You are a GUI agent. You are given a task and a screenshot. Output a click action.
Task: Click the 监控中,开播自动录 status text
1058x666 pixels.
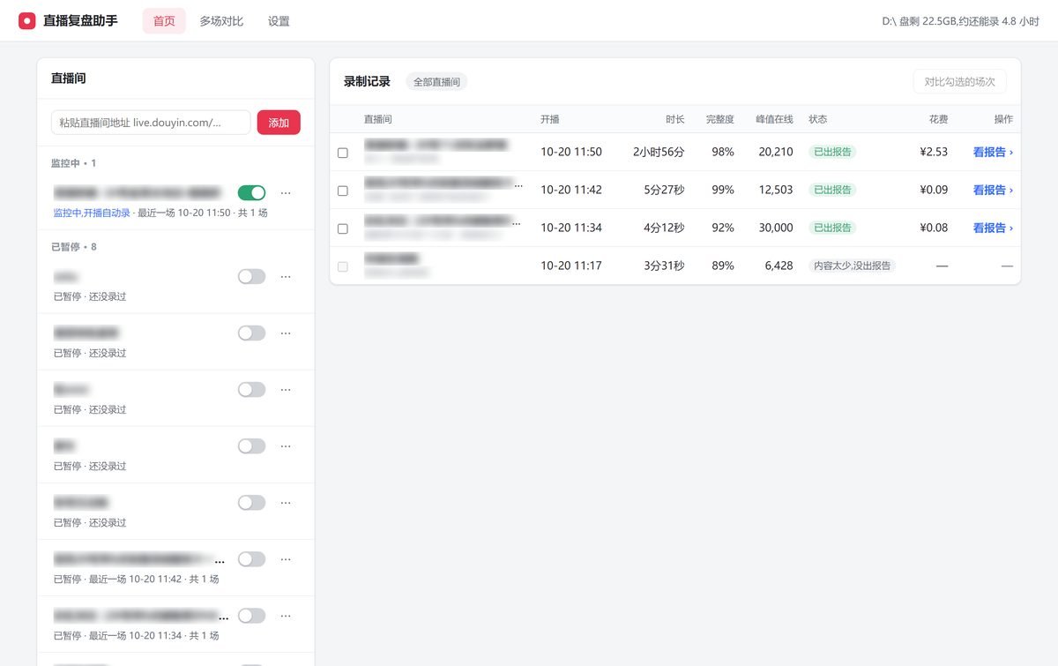click(92, 213)
